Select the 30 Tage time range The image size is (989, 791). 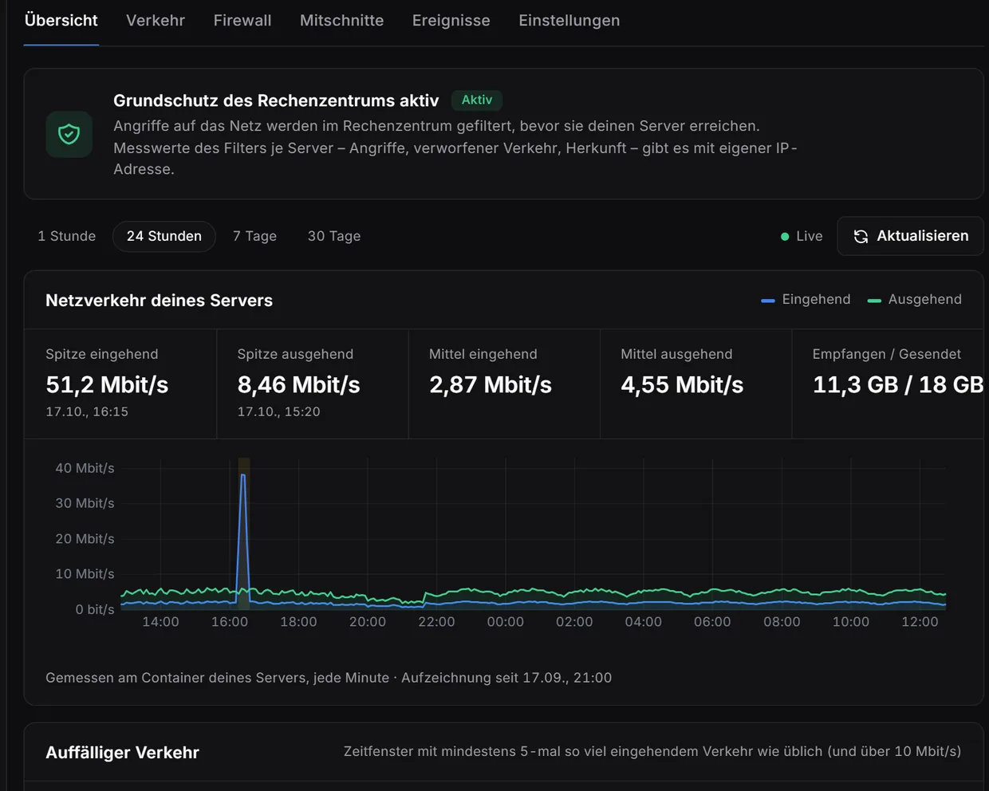coord(334,236)
